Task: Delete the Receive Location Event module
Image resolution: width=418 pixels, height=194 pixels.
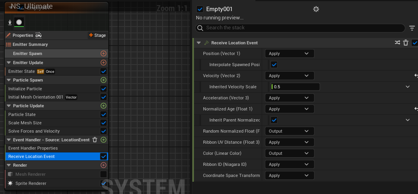Action: coord(406,43)
